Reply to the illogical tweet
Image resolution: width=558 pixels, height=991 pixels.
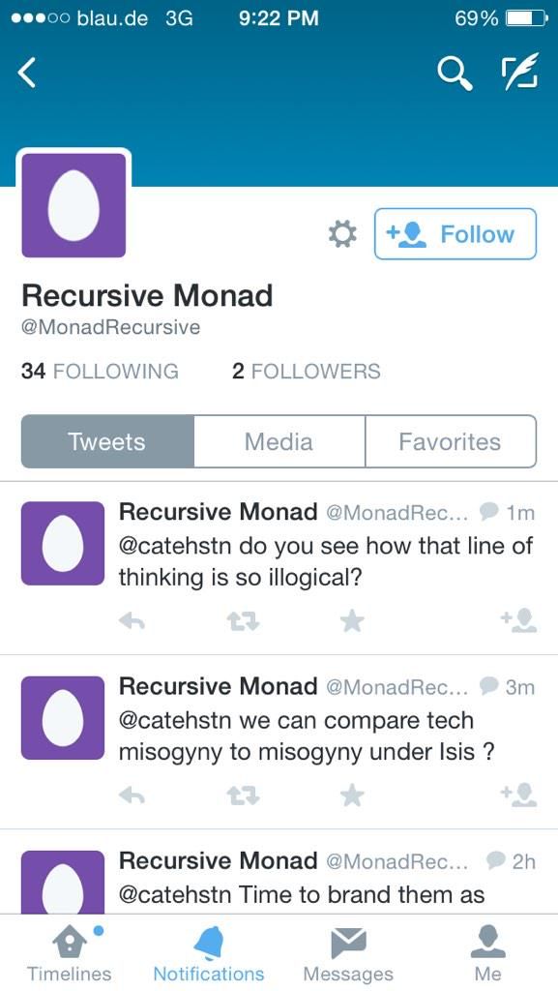tap(132, 619)
